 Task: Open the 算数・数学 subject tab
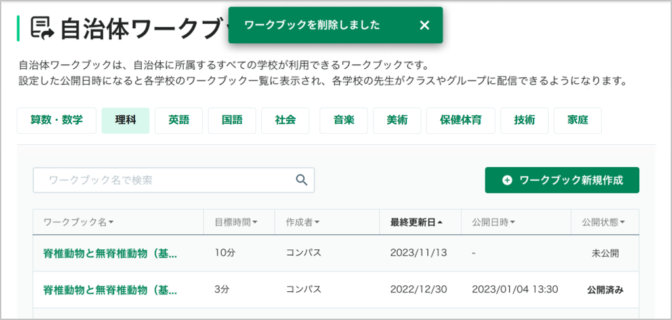point(56,121)
